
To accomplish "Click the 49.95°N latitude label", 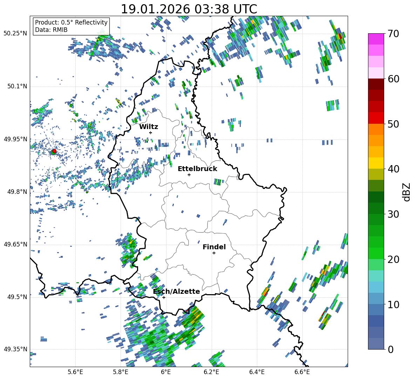I will [15, 139].
